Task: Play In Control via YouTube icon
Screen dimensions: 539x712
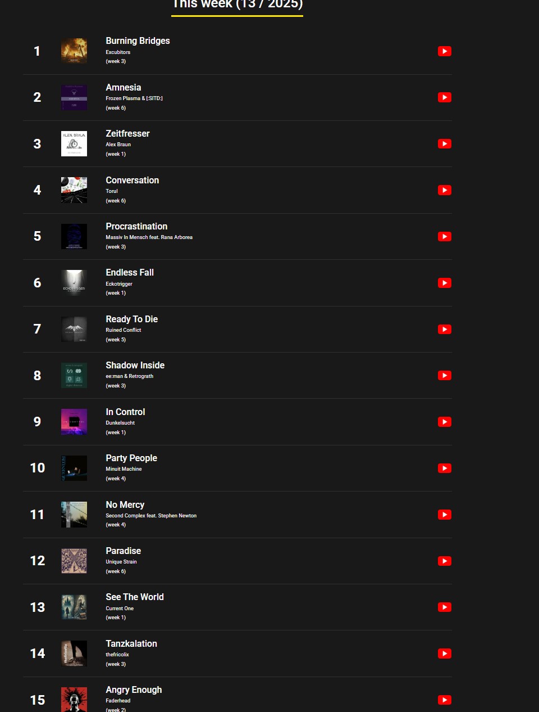Action: (445, 422)
